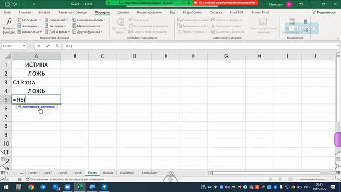Switch to sheet tab Лист8
This screenshot has height=192, width=341.
[33, 173]
